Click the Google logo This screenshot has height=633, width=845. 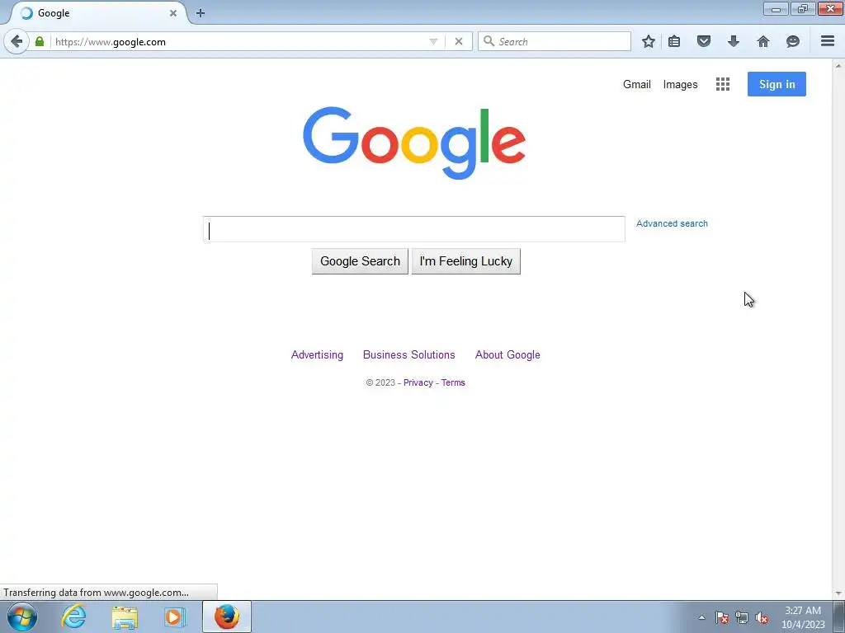click(414, 142)
